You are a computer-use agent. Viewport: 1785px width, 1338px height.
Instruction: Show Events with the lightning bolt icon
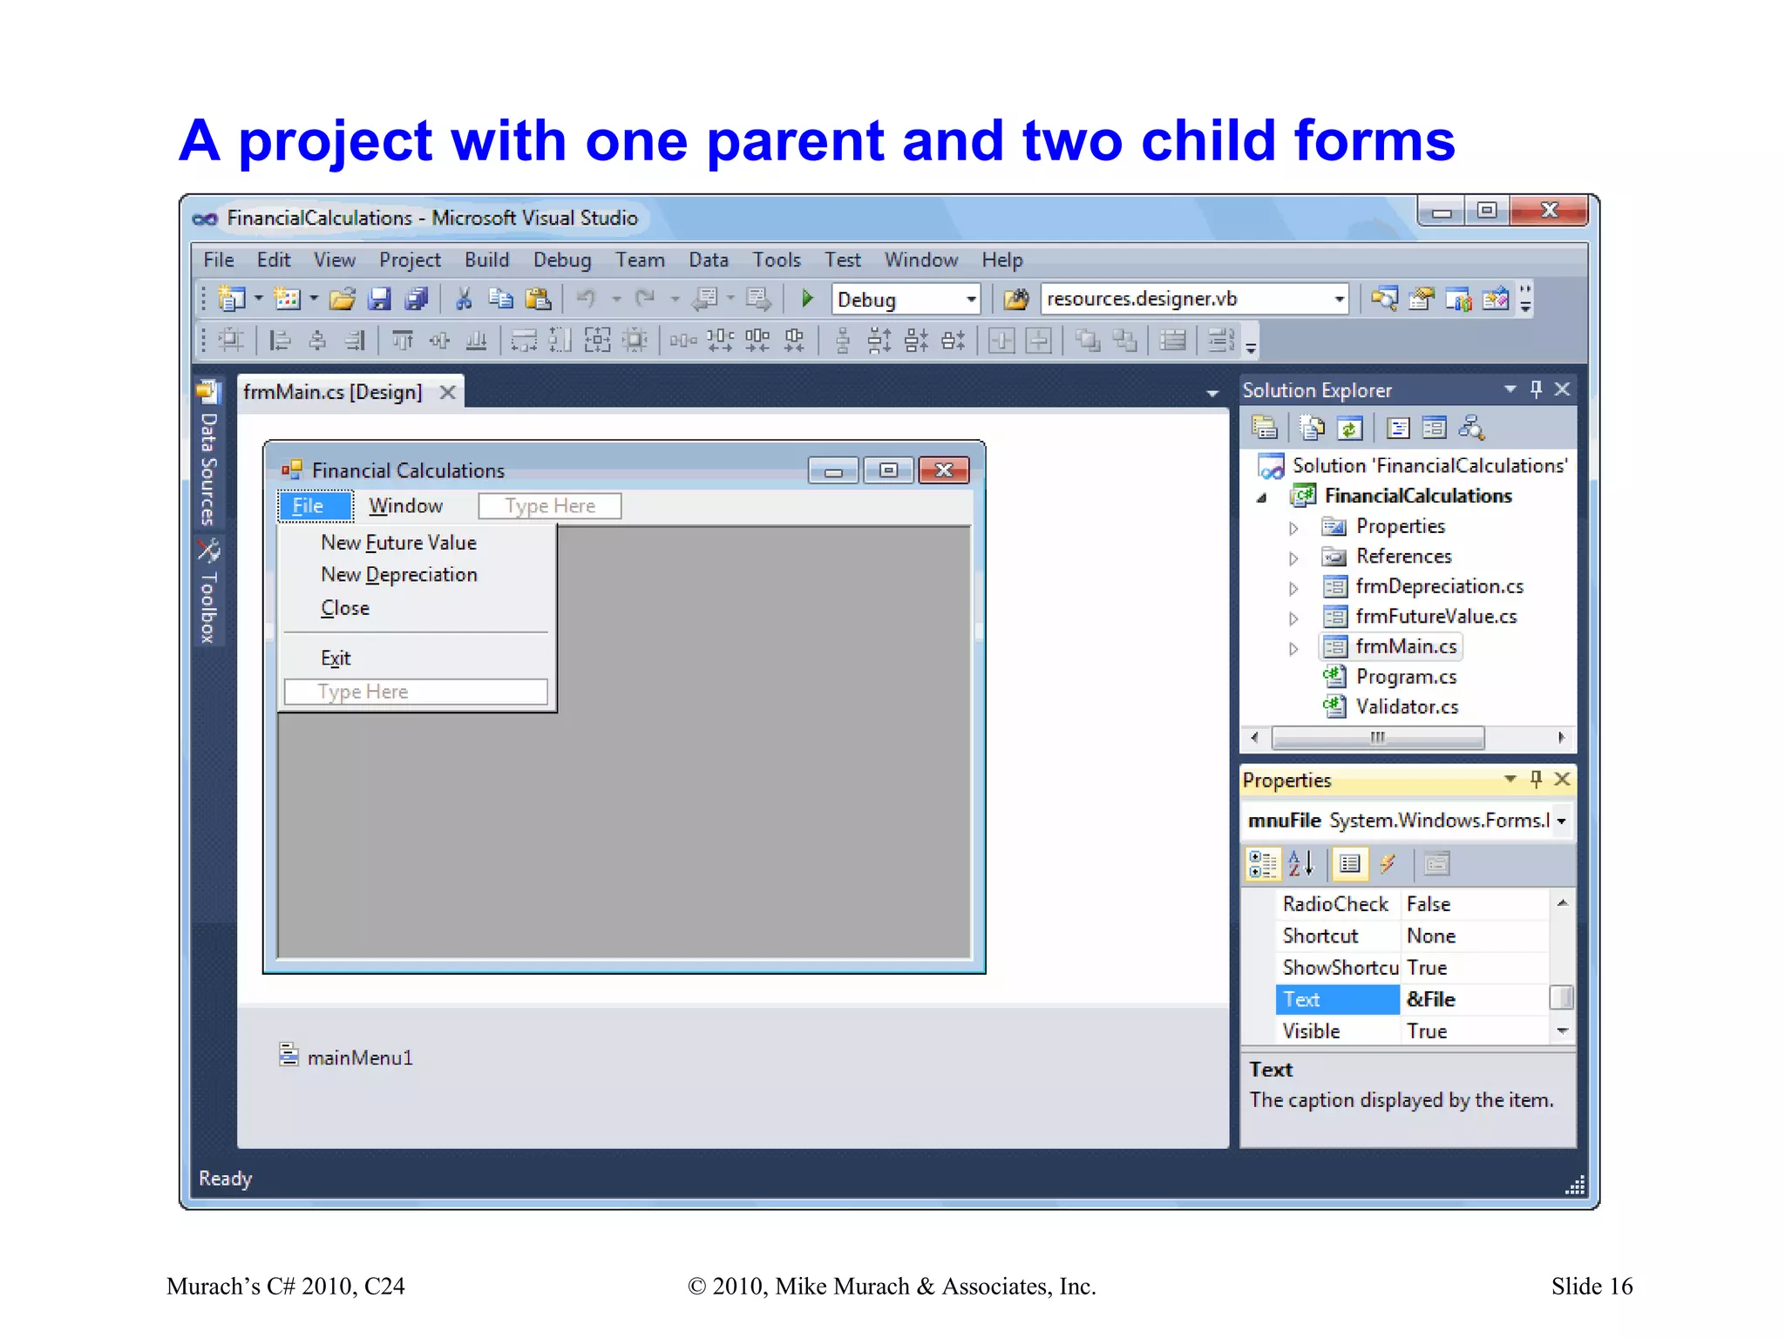point(1388,863)
